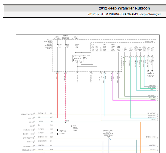The image size is (166, 153).
Task: Select the "EVAP SIG" pin label
Action: pyautogui.click(x=30, y=142)
